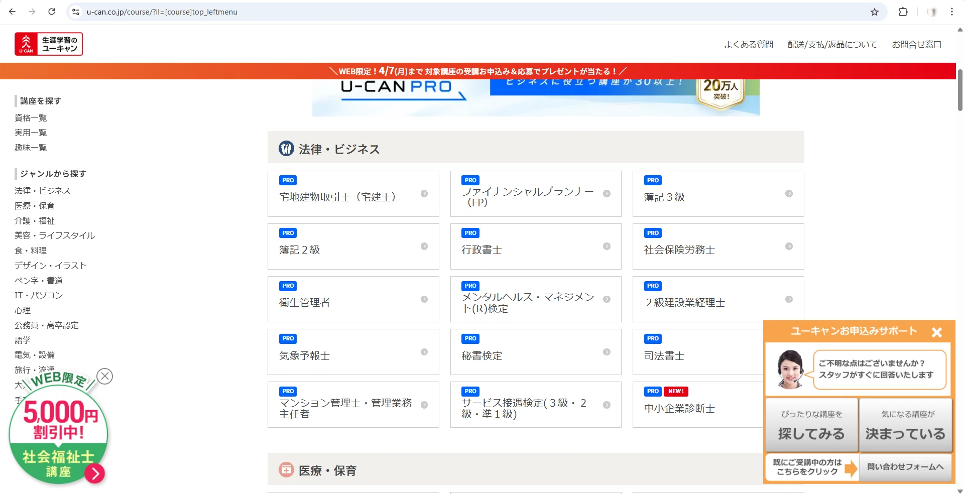964x494 pixels.
Task: Click the arrow icon on 2級建設業経理士 card
Action: [789, 299]
